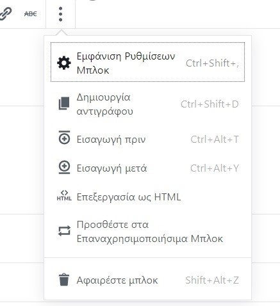This screenshot has width=280, height=306.
Task: Click the insert-before plus icon
Action: [64, 138]
